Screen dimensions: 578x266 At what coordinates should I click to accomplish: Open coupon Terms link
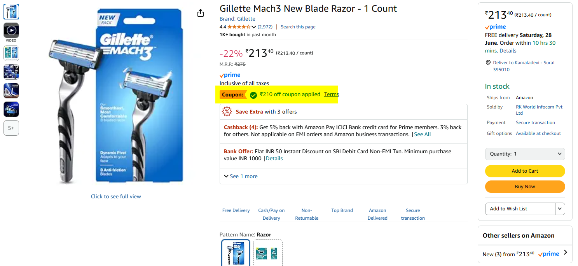(x=332, y=94)
